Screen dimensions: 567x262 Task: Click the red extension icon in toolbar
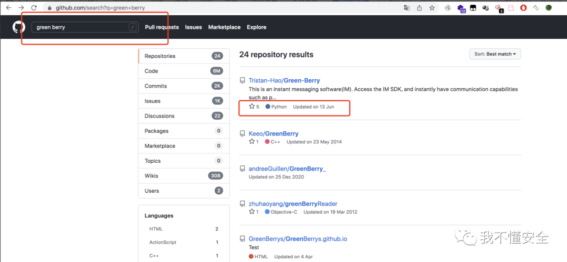point(523,7)
